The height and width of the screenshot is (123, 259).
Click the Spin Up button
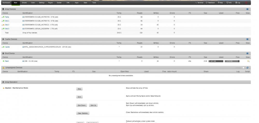(93, 105)
